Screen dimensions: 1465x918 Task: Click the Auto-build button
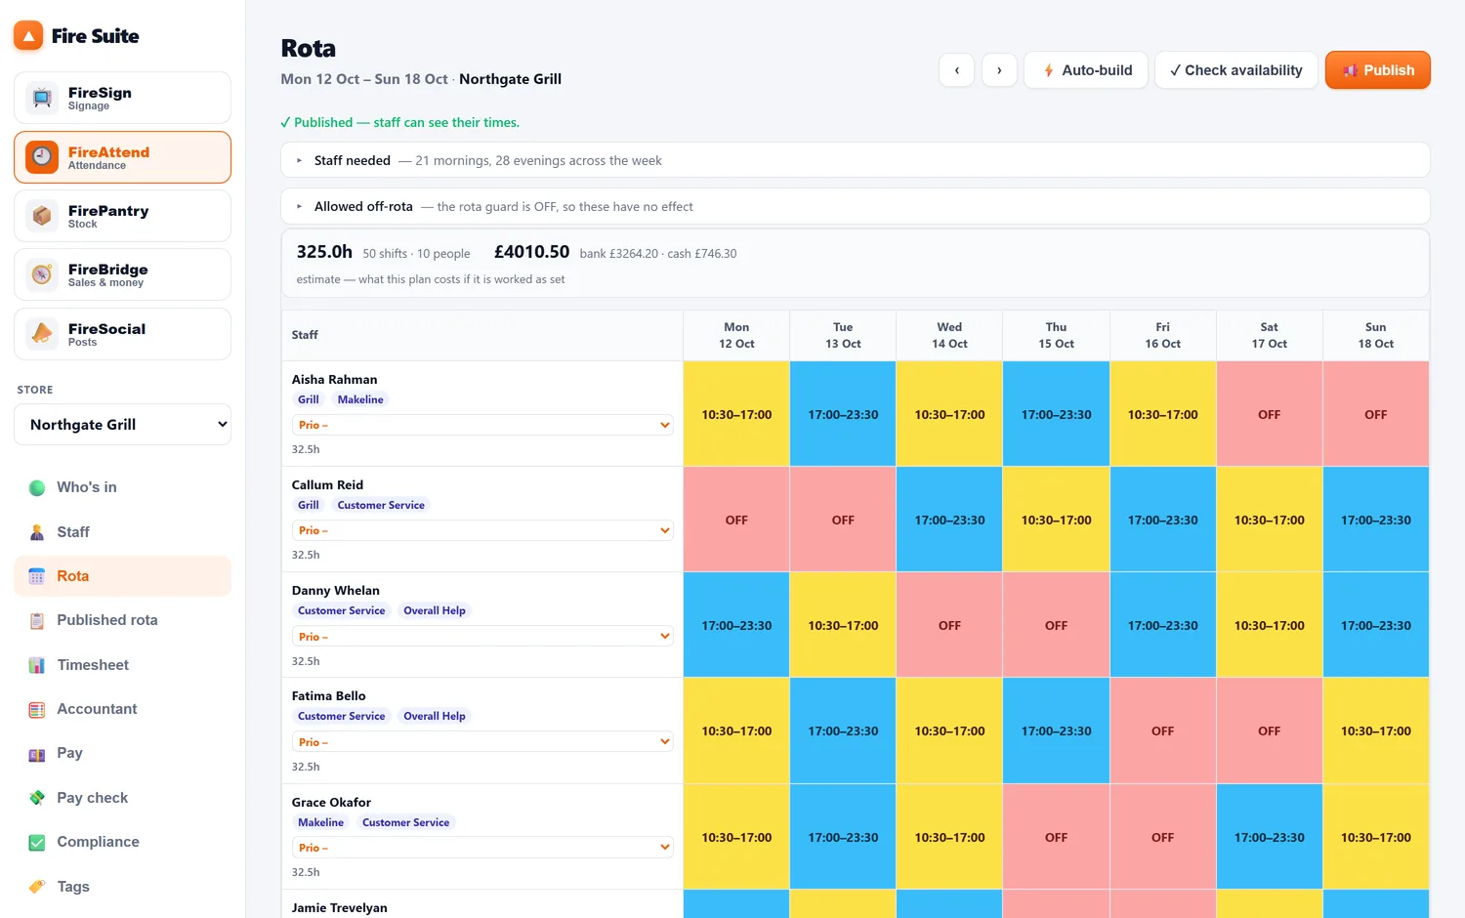[1086, 70]
